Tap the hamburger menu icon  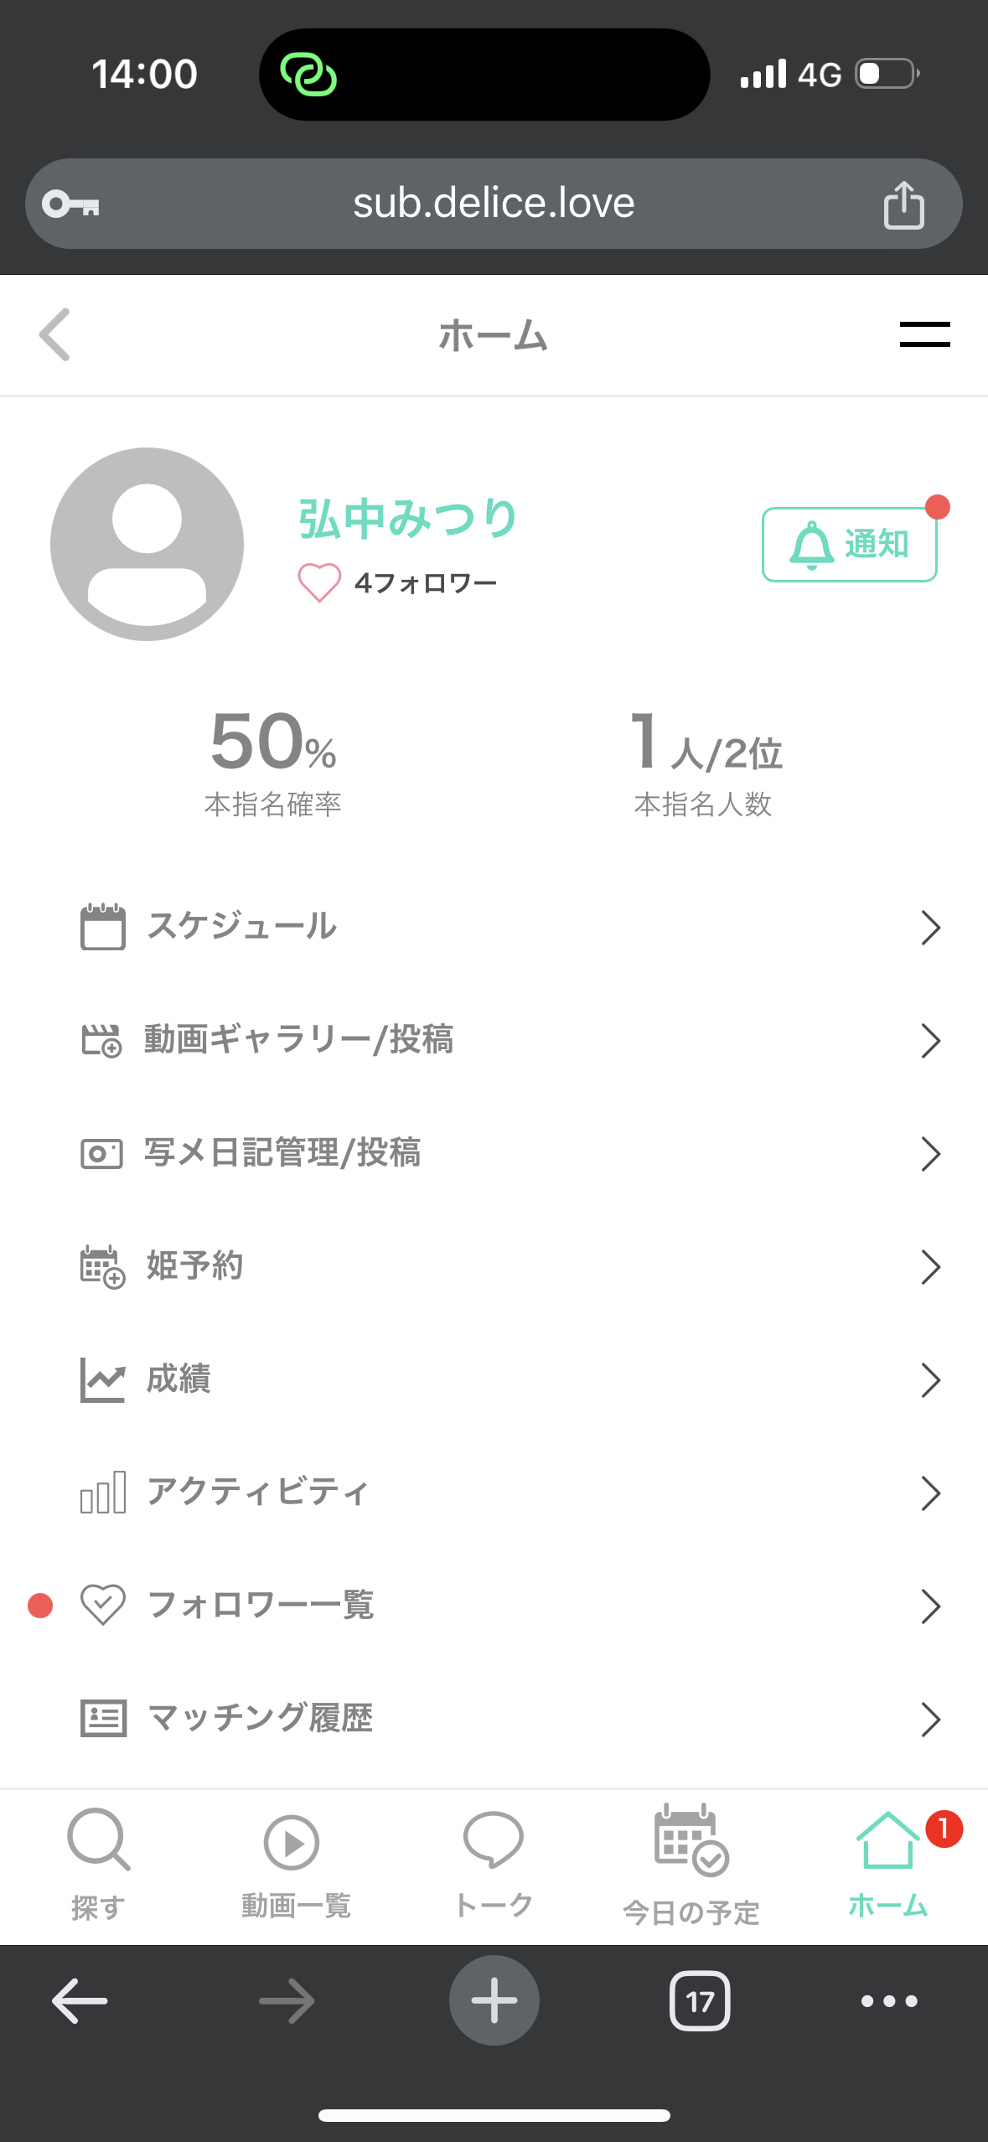(924, 334)
